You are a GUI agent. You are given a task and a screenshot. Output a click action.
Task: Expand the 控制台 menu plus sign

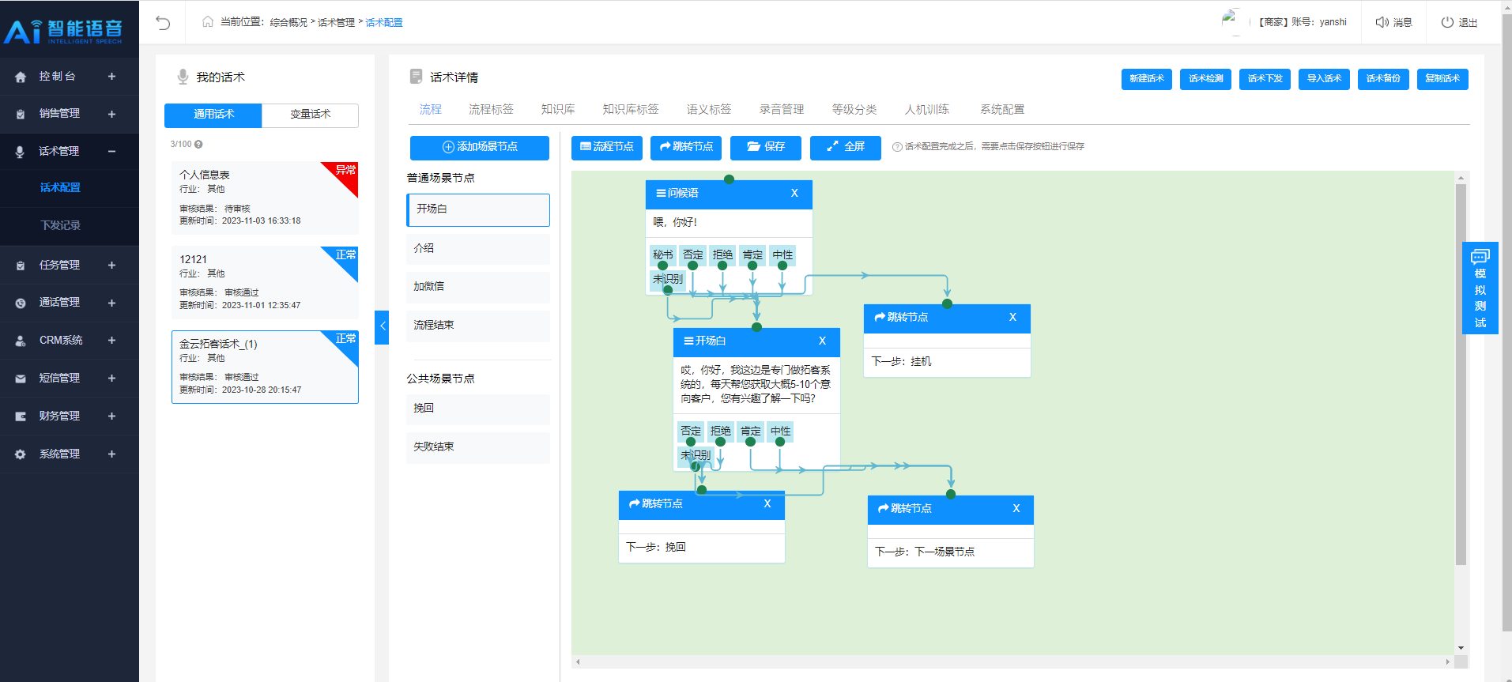(111, 77)
